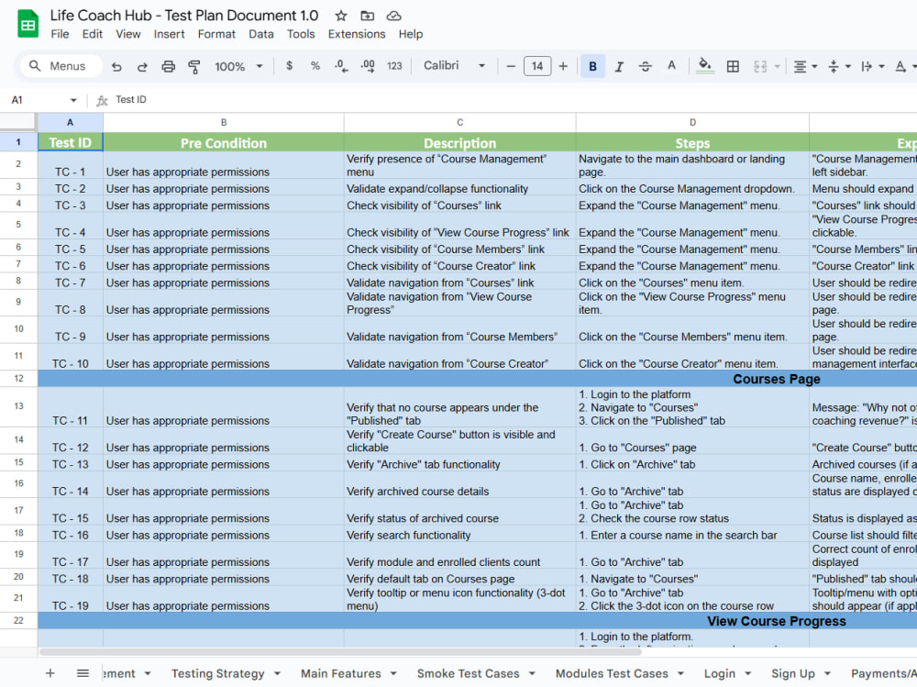Switch to Main Features sheet tab

340,673
